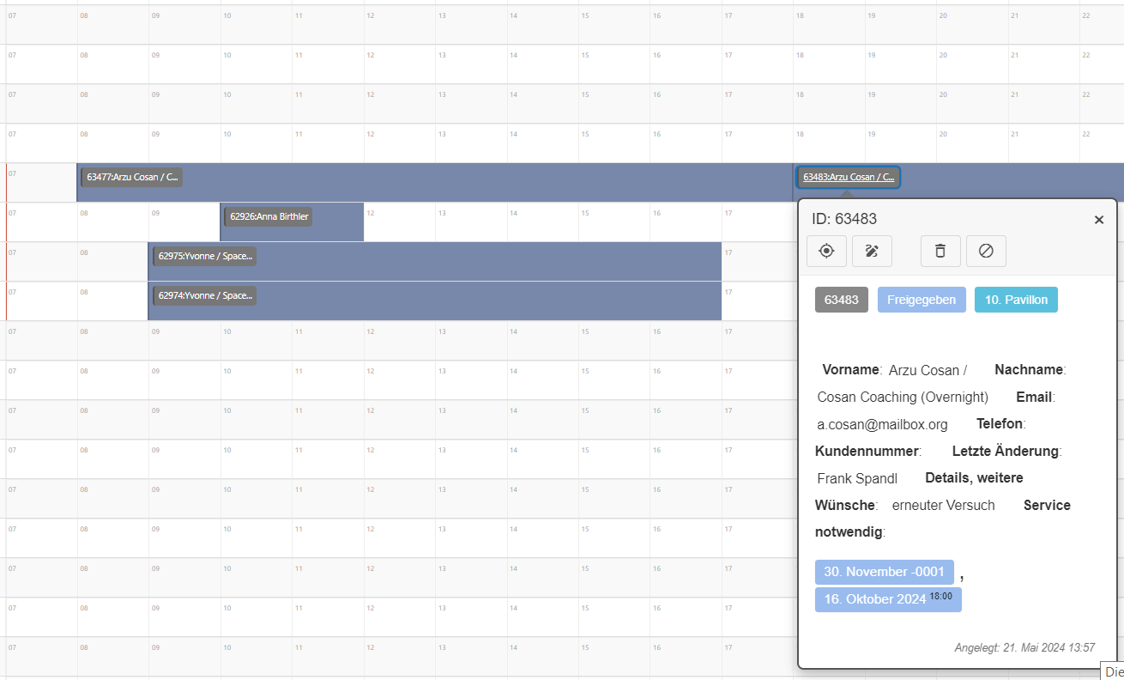
Task: Click the Vorname label in popup
Action: pos(851,370)
